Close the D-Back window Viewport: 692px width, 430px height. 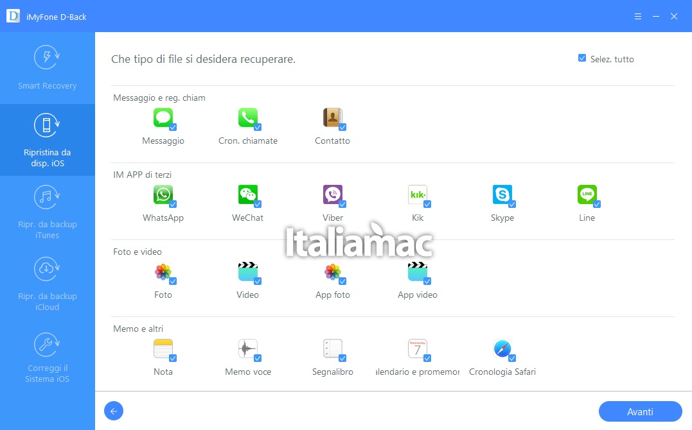[x=674, y=16]
